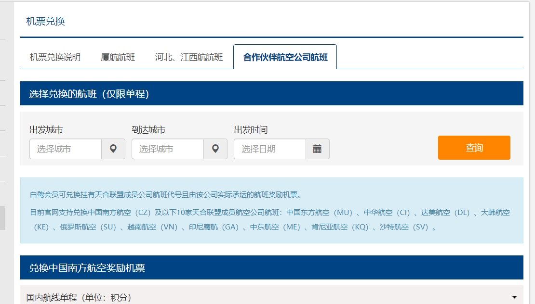Click the notice paragraph starting 目前官网支持兑换
The height and width of the screenshot is (304, 535).
[x=270, y=219]
